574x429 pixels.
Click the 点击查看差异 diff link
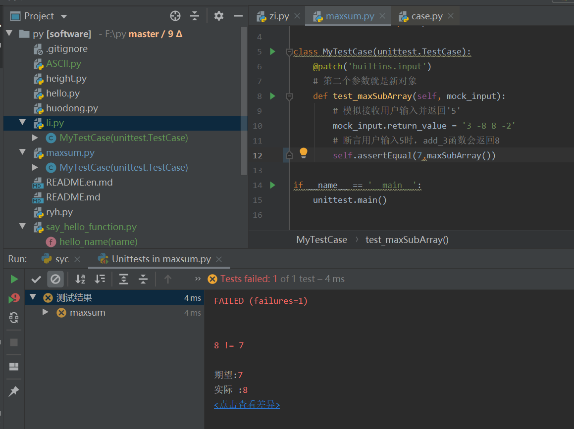click(247, 404)
